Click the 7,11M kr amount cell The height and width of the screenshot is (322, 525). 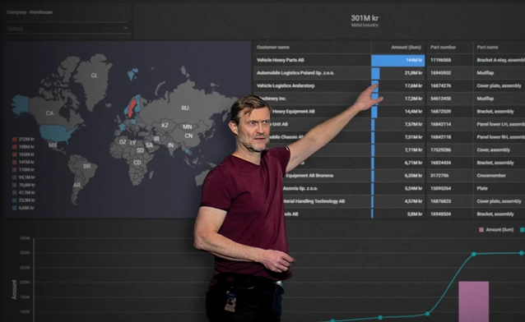tap(398, 149)
